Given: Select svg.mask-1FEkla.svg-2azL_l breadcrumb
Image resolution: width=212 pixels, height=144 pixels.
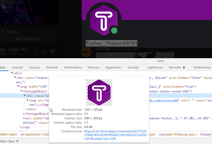Looking at the screenshot, I should coord(178,134).
